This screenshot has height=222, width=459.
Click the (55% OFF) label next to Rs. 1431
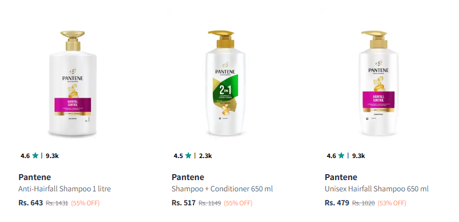pyautogui.click(x=85, y=203)
